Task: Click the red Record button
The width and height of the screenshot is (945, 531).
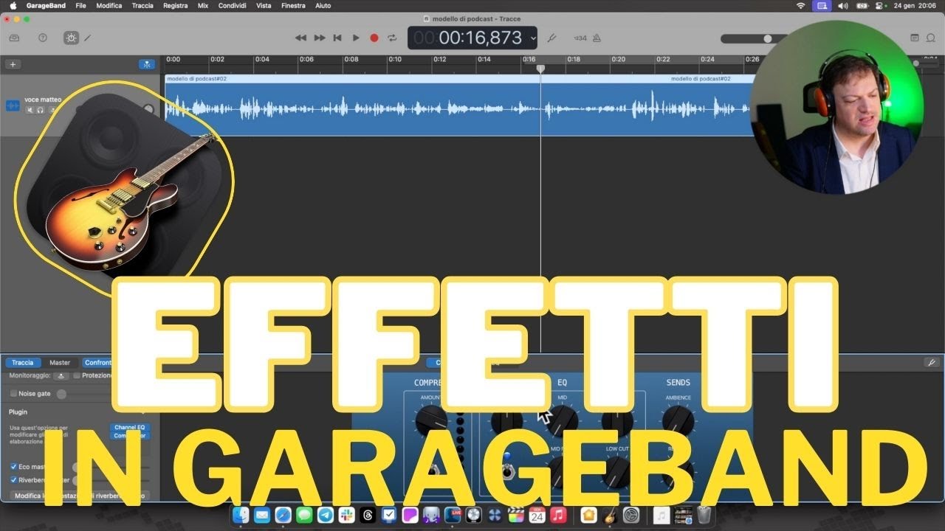Action: tap(374, 38)
